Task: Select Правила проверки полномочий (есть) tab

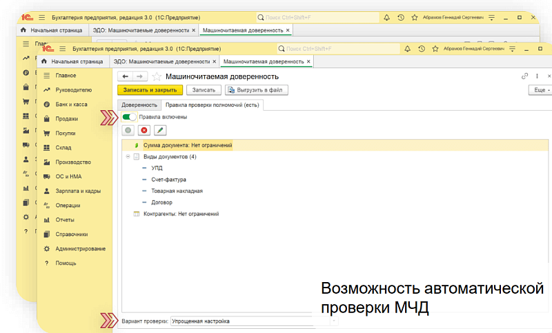Action: coord(212,105)
